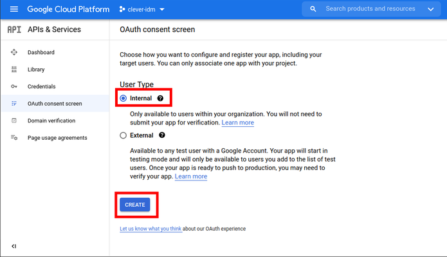Click the Credentials key icon
Viewport: 447px width, 257px height.
pos(14,86)
